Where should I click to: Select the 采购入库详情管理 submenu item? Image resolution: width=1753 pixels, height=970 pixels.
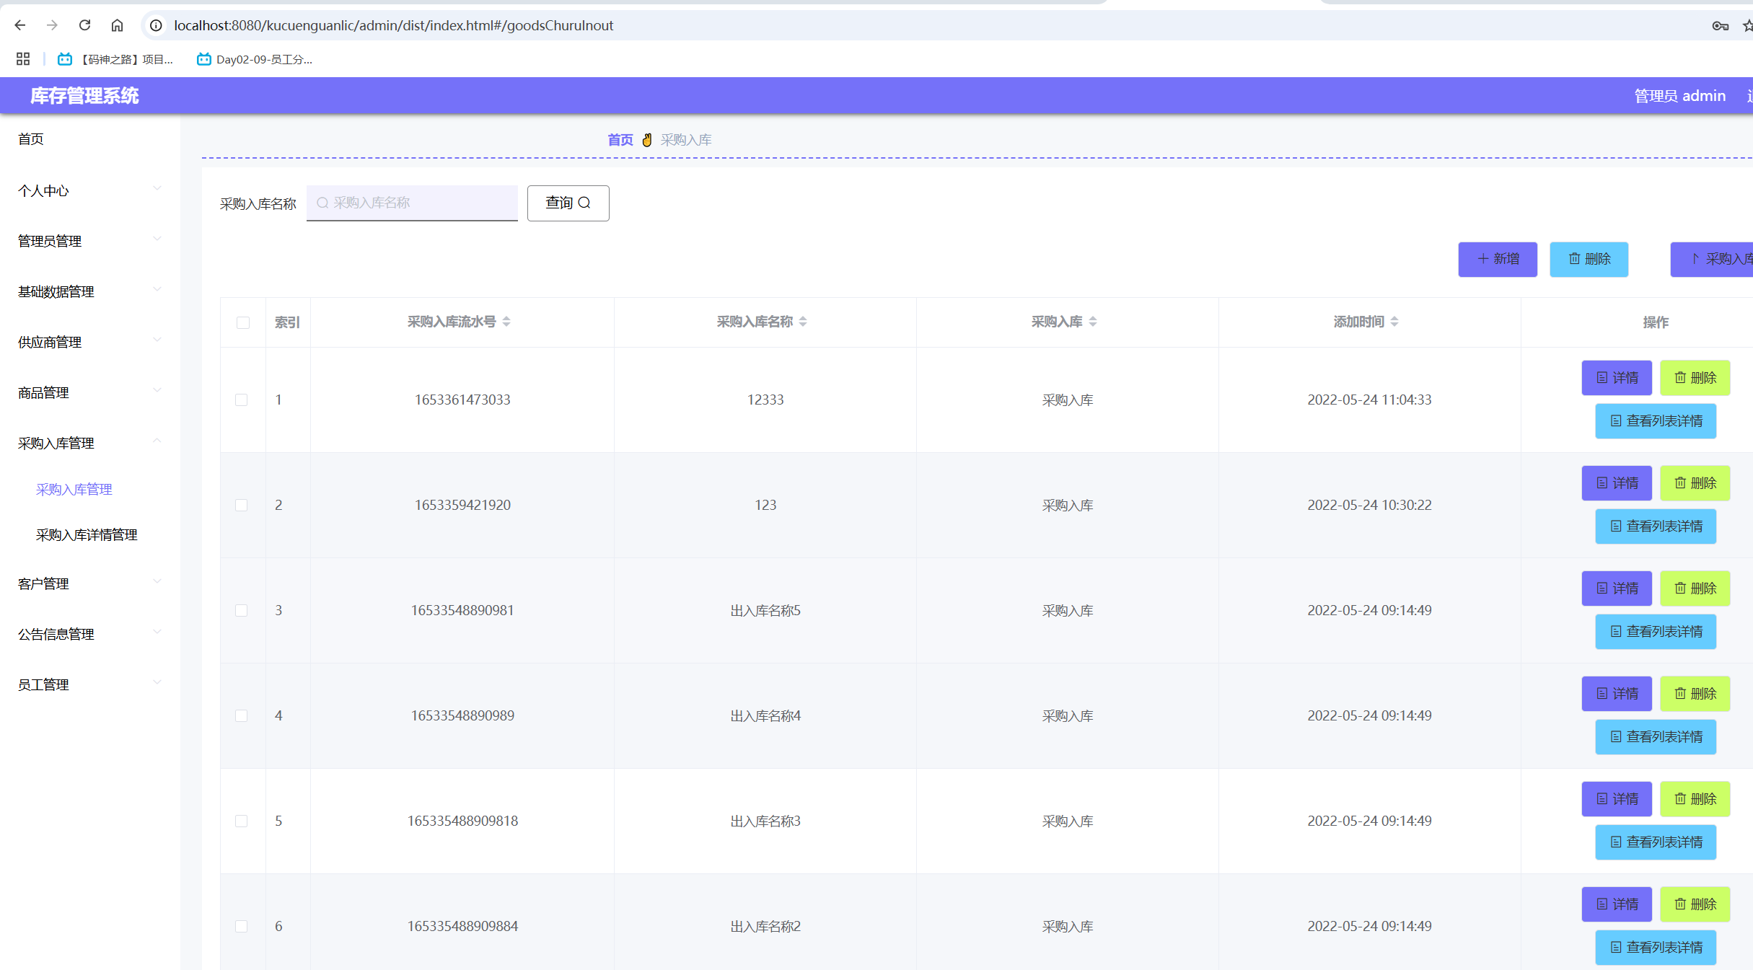tap(87, 534)
